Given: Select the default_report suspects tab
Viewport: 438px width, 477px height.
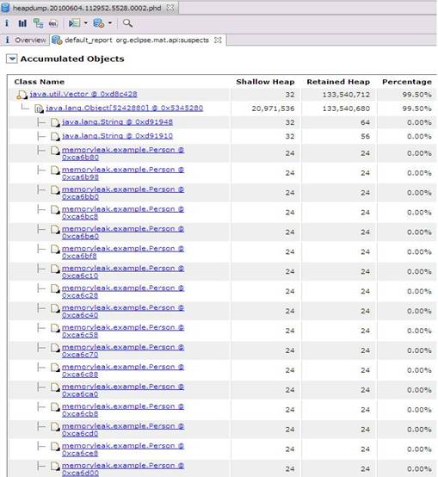Looking at the screenshot, I should [133, 40].
